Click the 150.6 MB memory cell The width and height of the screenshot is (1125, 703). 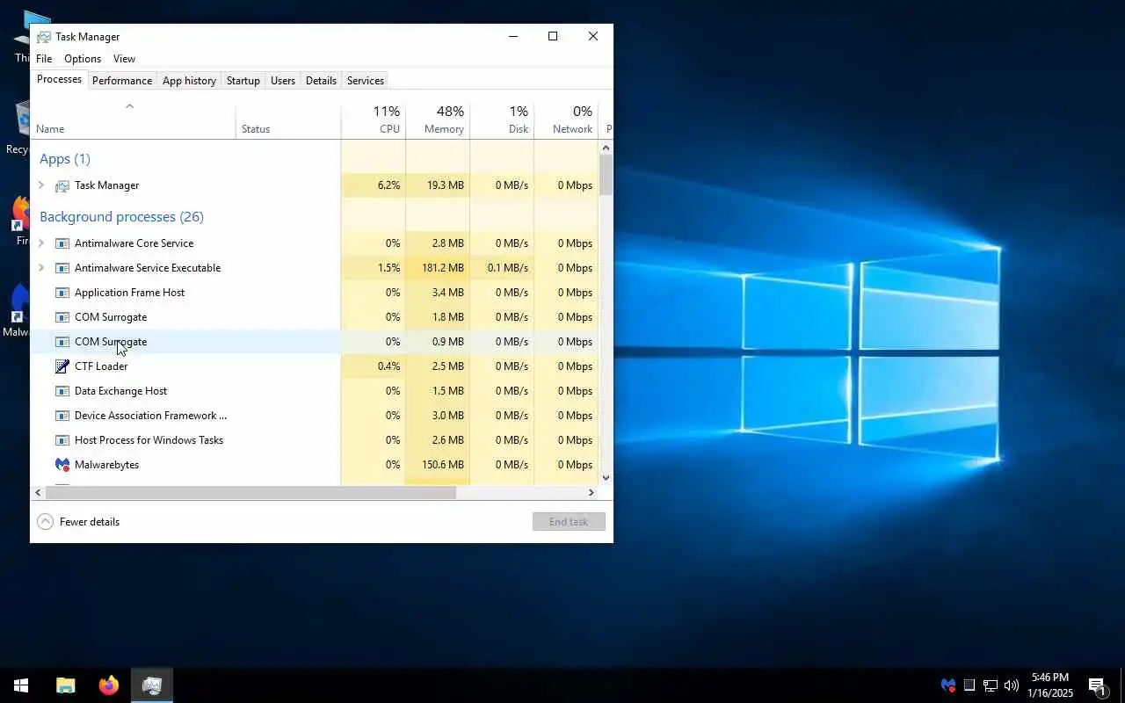(438, 465)
